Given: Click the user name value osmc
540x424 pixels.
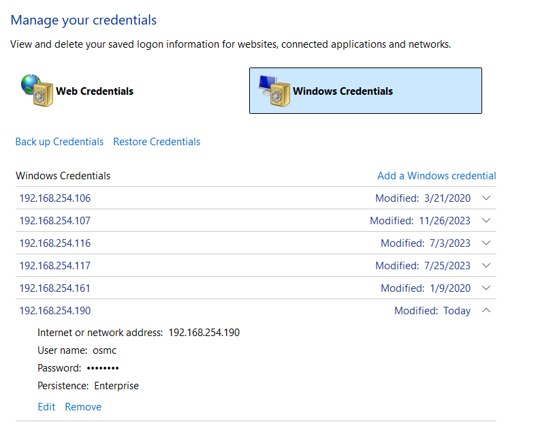Looking at the screenshot, I should pos(105,350).
